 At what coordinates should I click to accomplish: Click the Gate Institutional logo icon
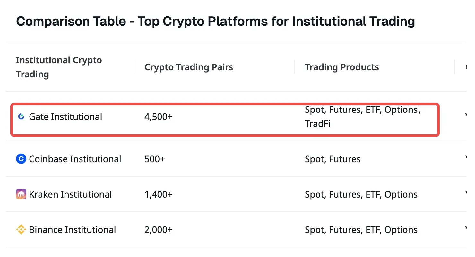click(21, 117)
